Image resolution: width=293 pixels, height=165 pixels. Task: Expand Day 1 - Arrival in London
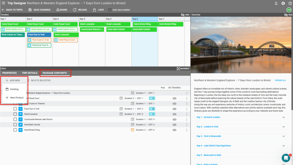pyautogui.click(x=284, y=117)
